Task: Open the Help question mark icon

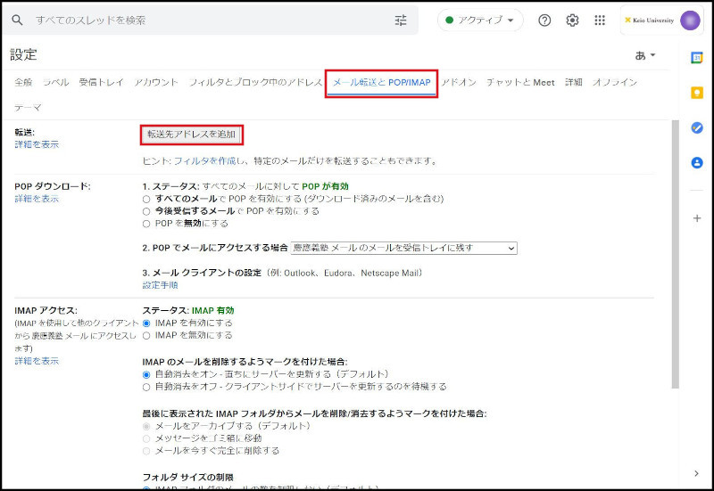Action: pyautogui.click(x=544, y=20)
